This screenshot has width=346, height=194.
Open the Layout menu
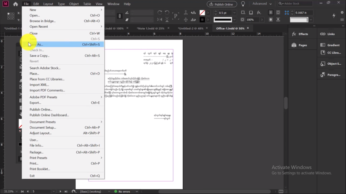coord(48,4)
